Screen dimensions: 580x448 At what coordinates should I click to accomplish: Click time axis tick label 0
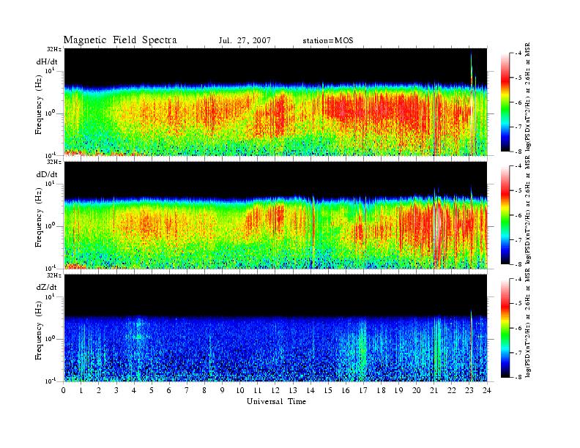point(64,390)
